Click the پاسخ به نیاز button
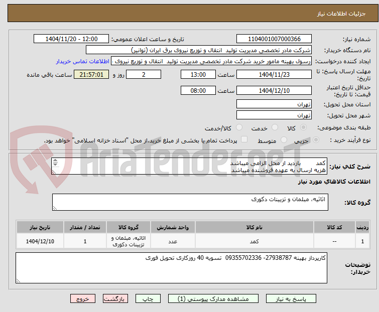 click(291, 299)
